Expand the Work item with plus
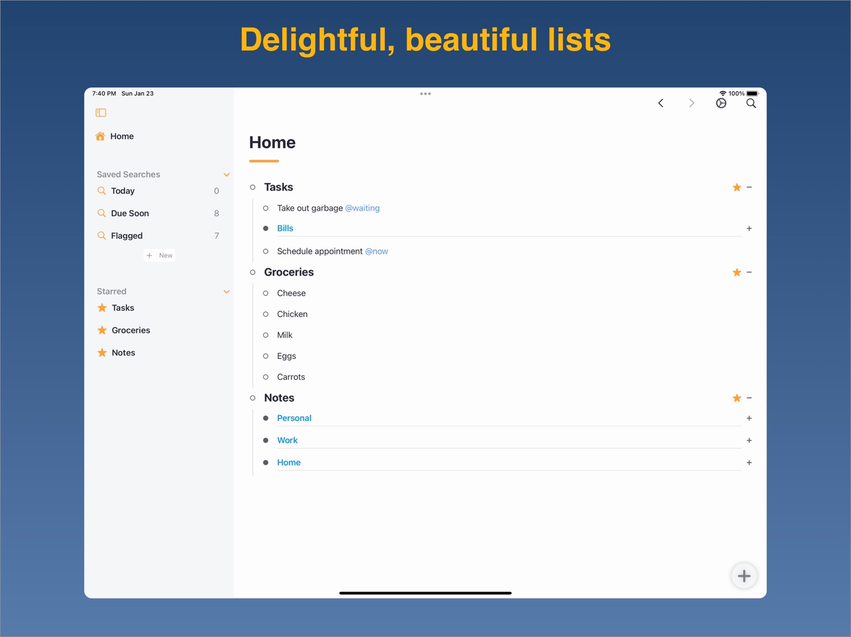Image resolution: width=851 pixels, height=637 pixels. (749, 440)
